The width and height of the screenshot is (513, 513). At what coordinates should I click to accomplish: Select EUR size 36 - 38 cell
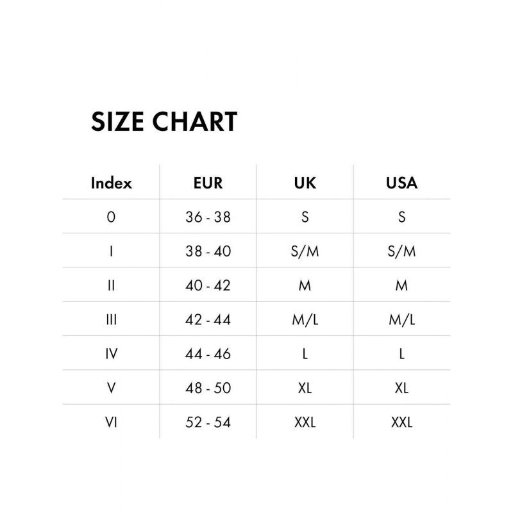[x=208, y=217]
